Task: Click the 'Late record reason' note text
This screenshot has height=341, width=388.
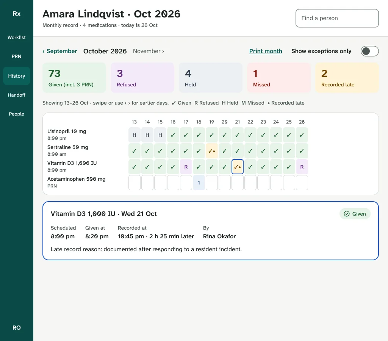Action: pyautogui.click(x=146, y=249)
